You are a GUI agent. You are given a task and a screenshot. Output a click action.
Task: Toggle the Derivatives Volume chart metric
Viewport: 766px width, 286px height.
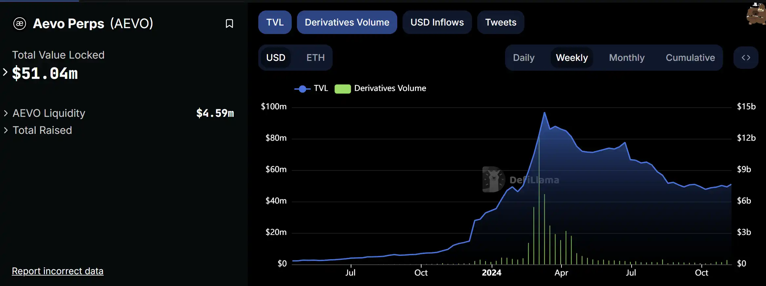347,22
